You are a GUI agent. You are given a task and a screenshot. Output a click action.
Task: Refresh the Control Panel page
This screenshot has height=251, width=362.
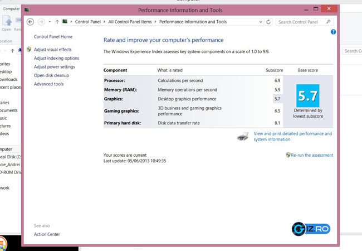(268, 22)
